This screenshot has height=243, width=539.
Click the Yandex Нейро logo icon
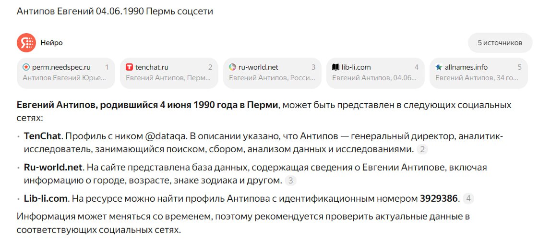[26, 43]
